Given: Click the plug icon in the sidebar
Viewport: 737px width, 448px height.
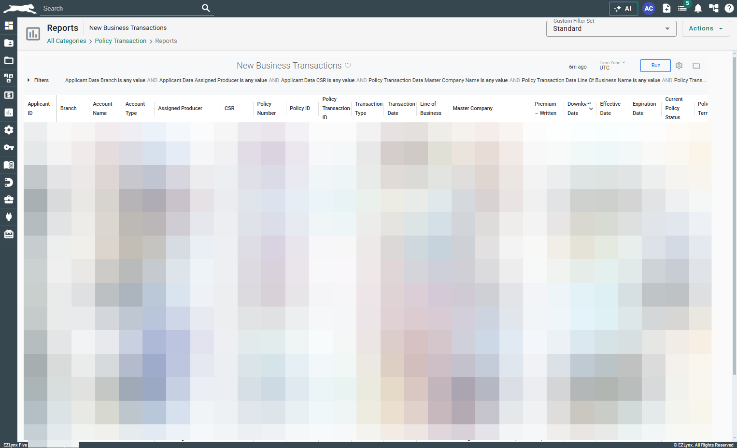Looking at the screenshot, I should click(x=9, y=217).
